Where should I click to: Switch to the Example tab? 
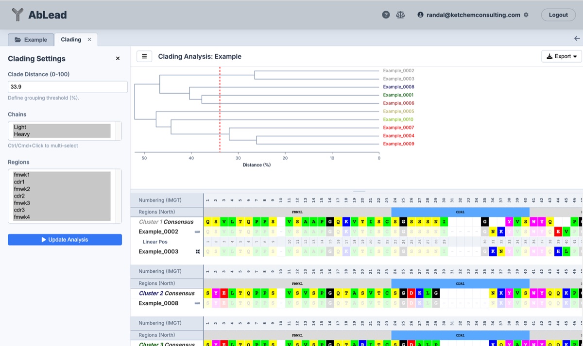[x=31, y=40]
